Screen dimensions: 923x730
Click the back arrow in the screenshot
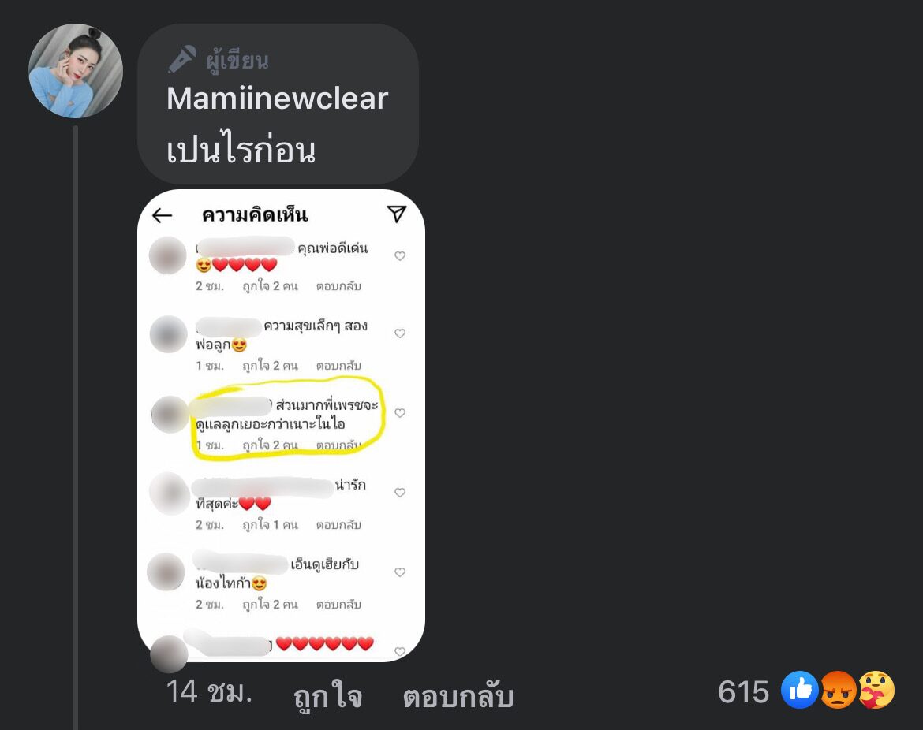point(162,215)
